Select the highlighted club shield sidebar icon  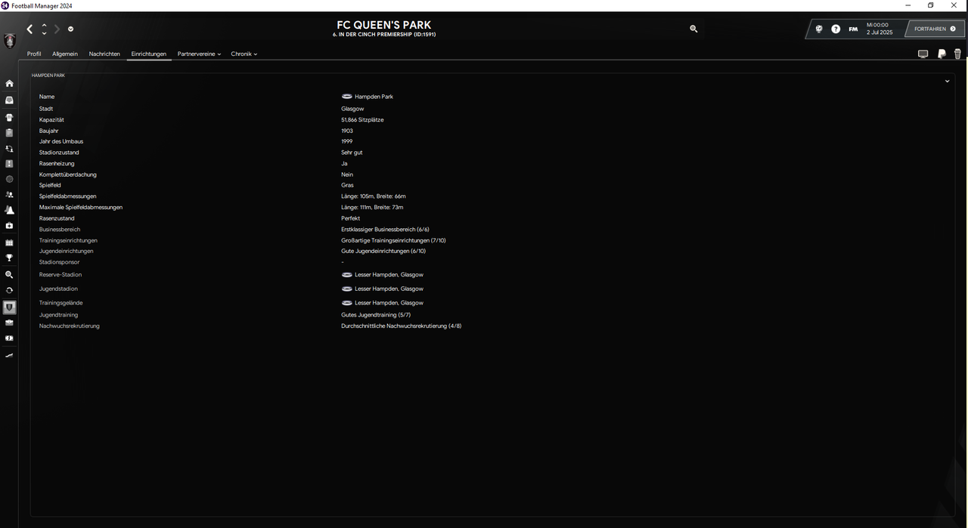click(x=9, y=307)
